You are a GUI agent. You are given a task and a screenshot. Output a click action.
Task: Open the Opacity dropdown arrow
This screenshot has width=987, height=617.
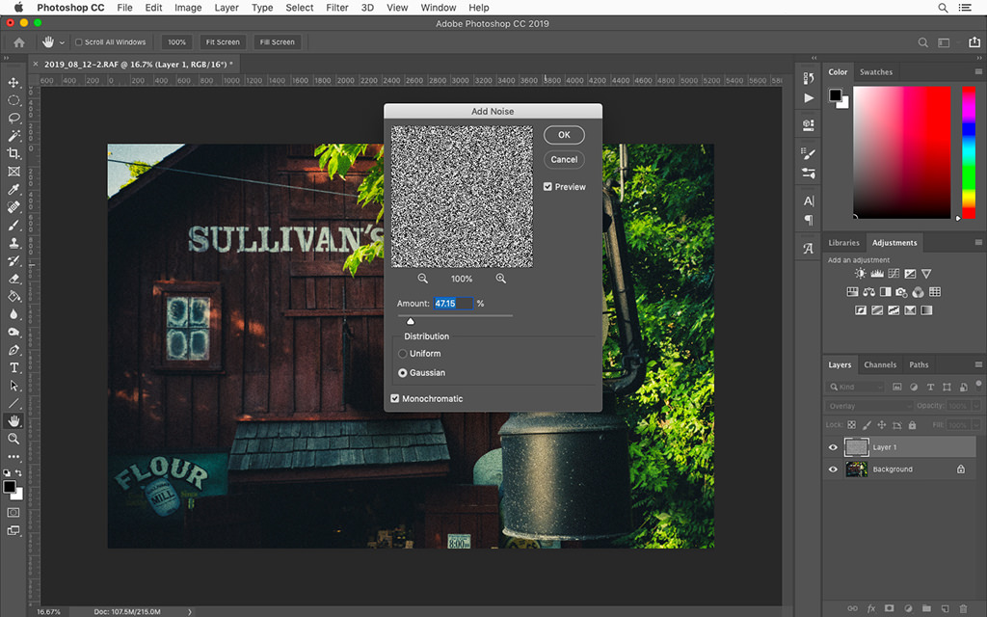tap(975, 406)
